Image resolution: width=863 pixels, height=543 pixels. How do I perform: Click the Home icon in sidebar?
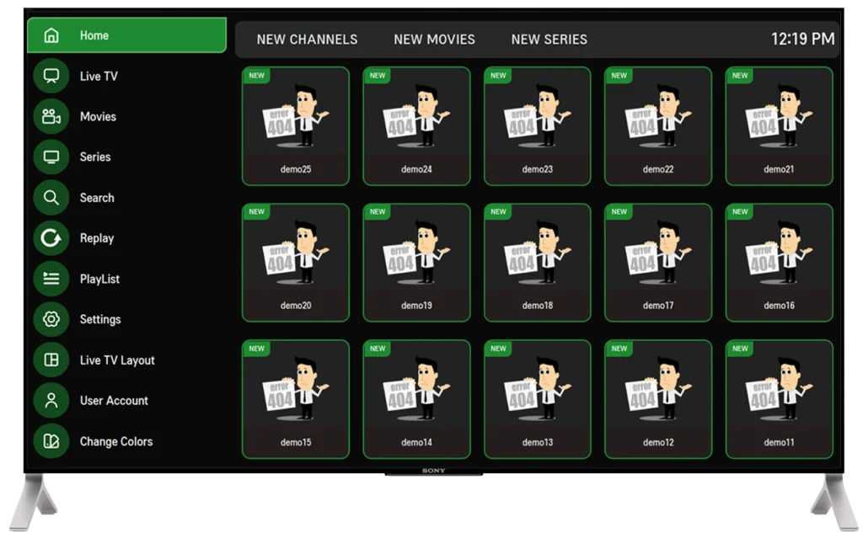(x=51, y=35)
